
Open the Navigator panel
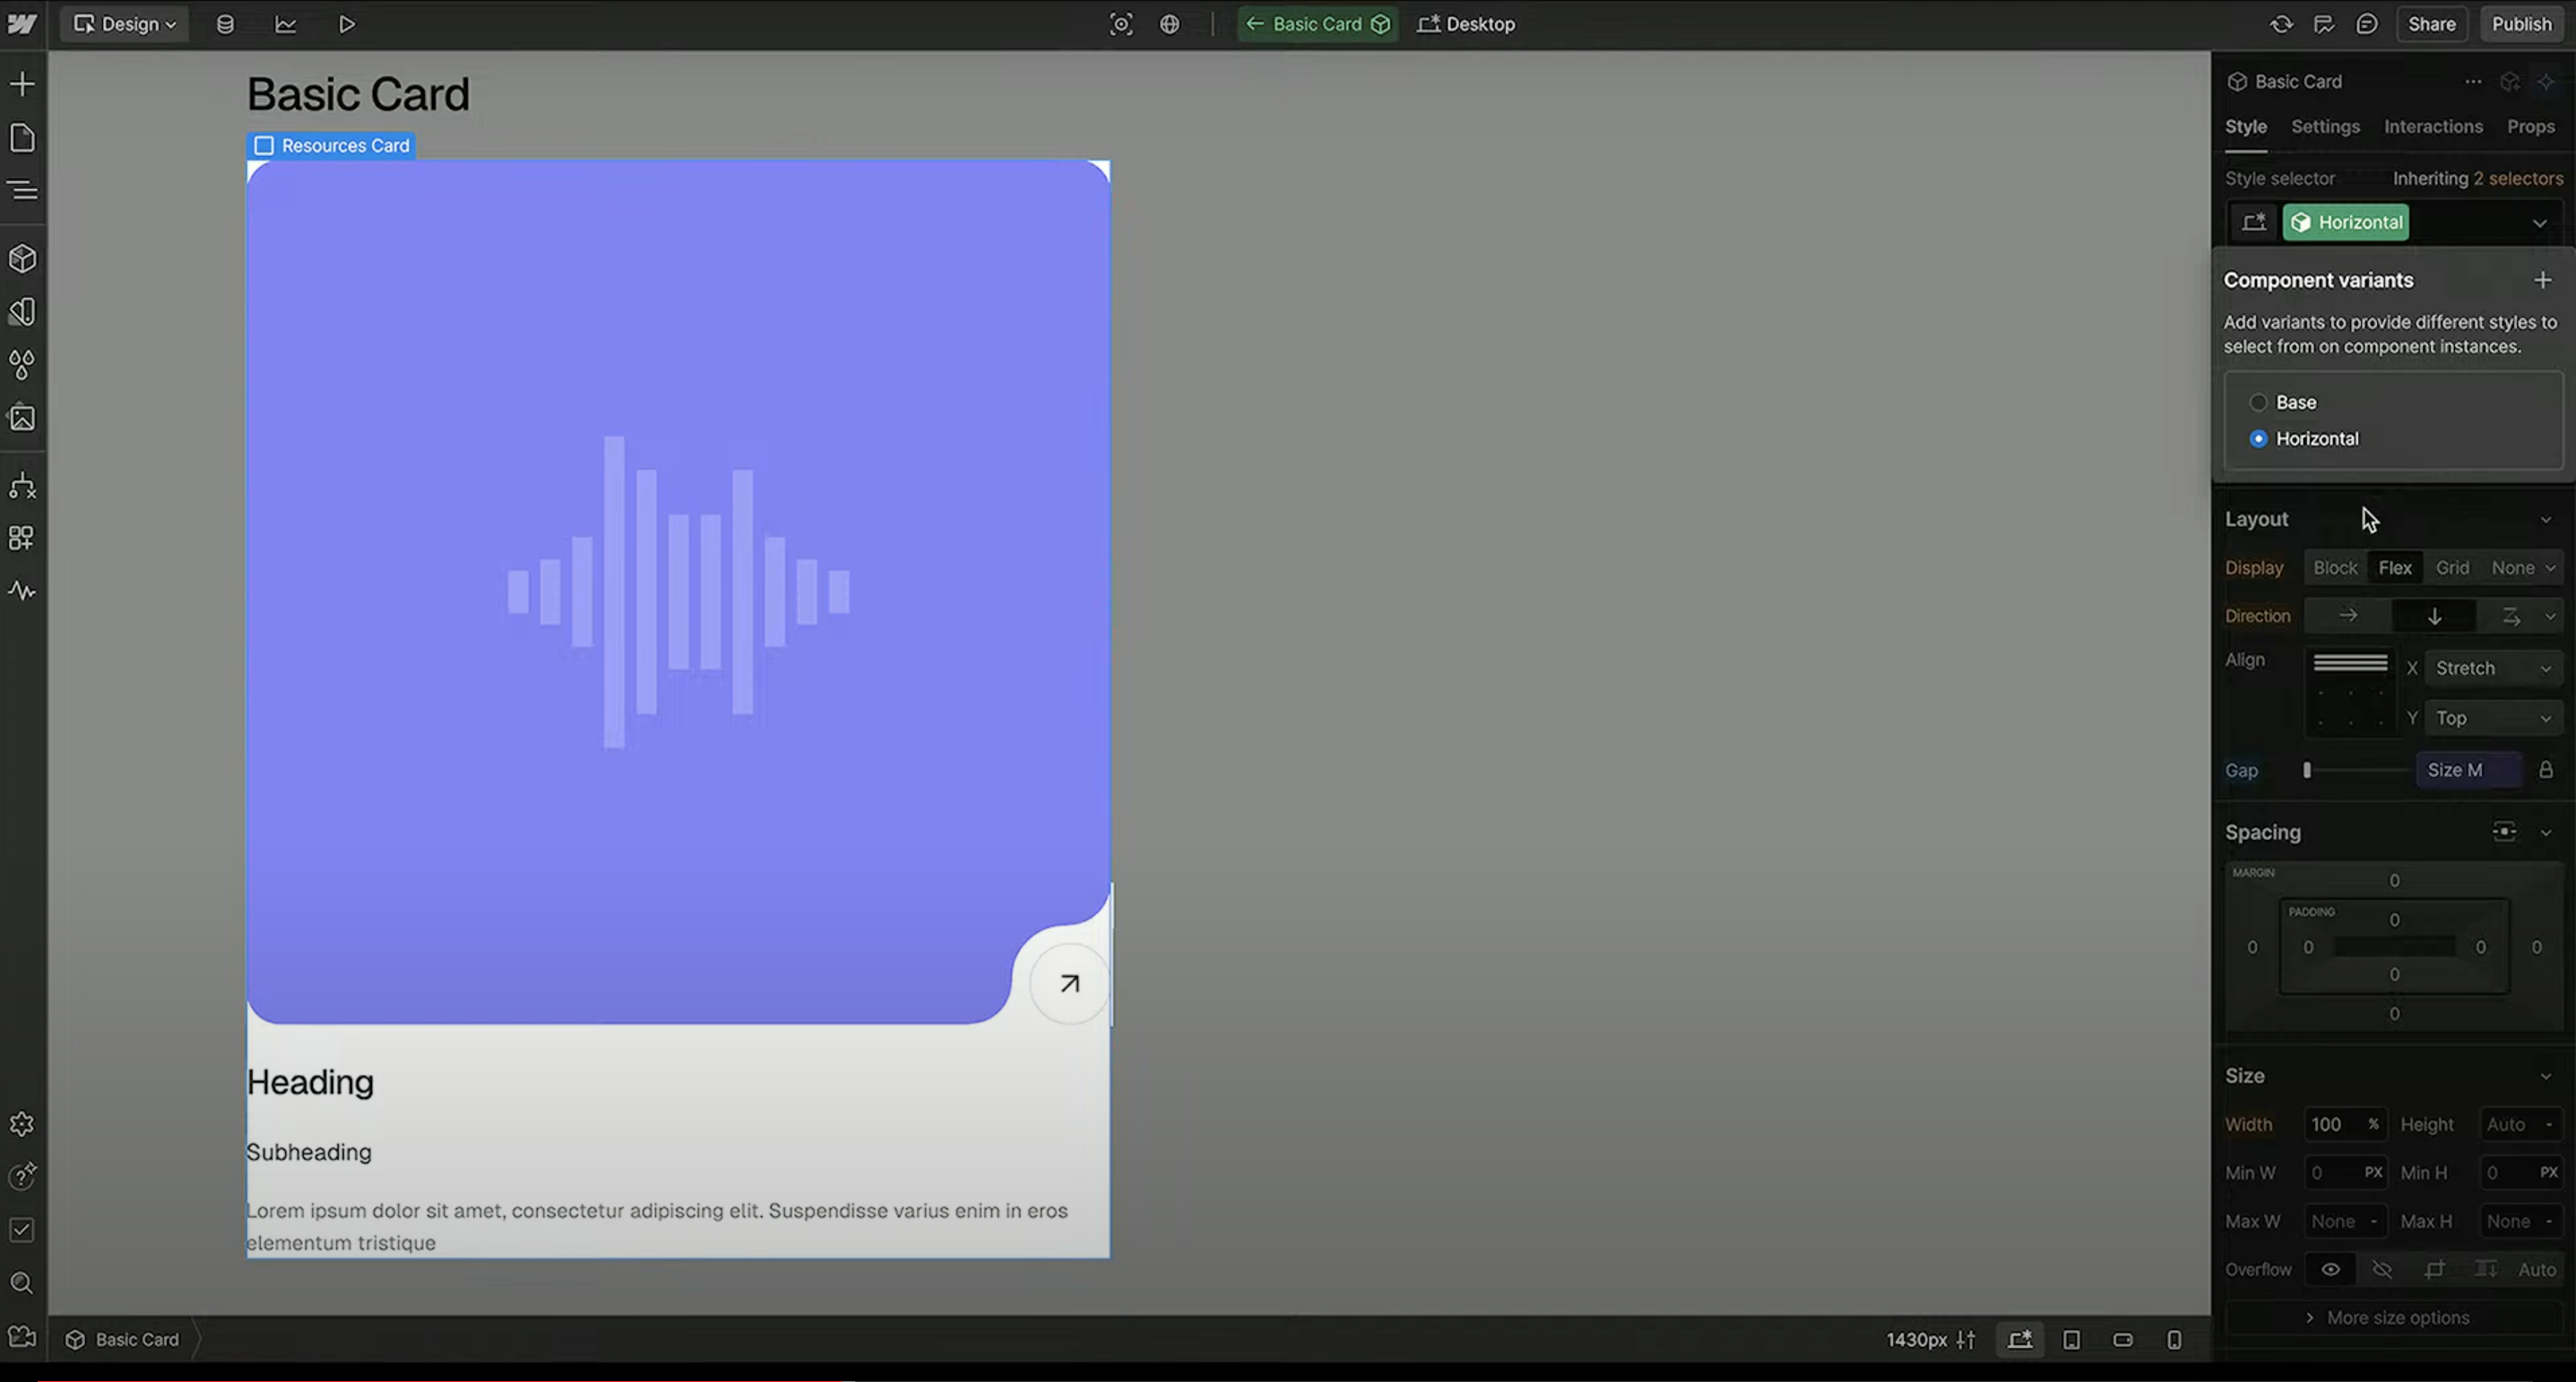[x=22, y=190]
